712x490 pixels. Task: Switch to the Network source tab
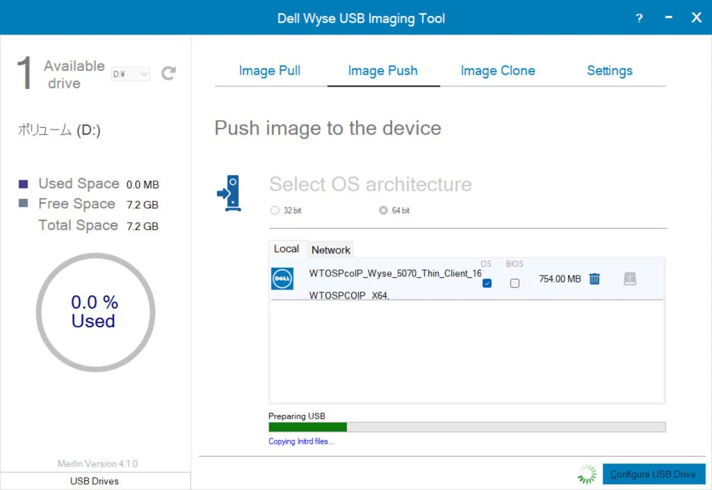(x=330, y=250)
